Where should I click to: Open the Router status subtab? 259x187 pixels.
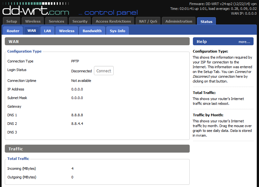(x=13, y=31)
